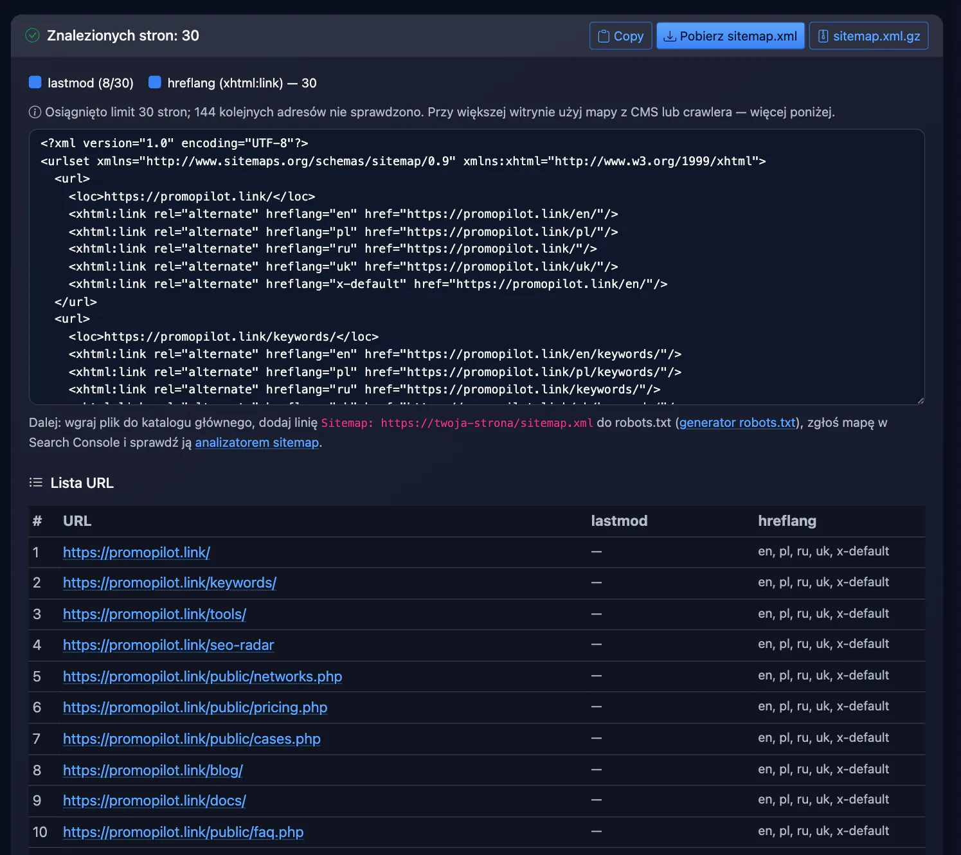This screenshot has height=855, width=961.
Task: Click the lastmod column header
Action: click(619, 521)
